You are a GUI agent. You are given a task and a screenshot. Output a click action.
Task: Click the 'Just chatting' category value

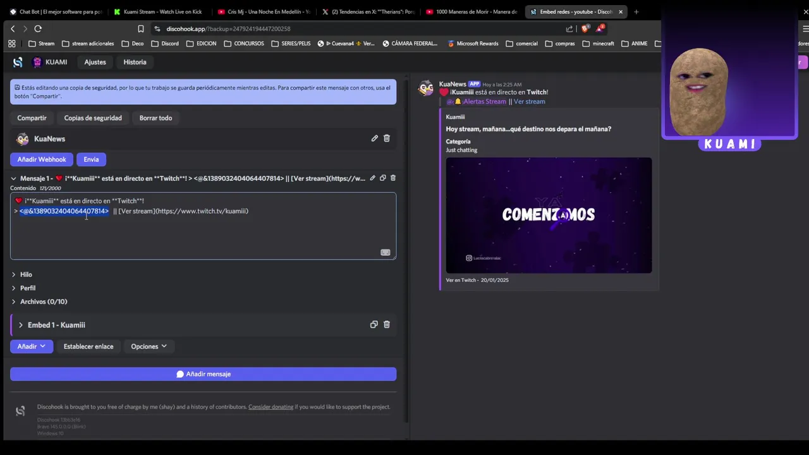[461, 150]
